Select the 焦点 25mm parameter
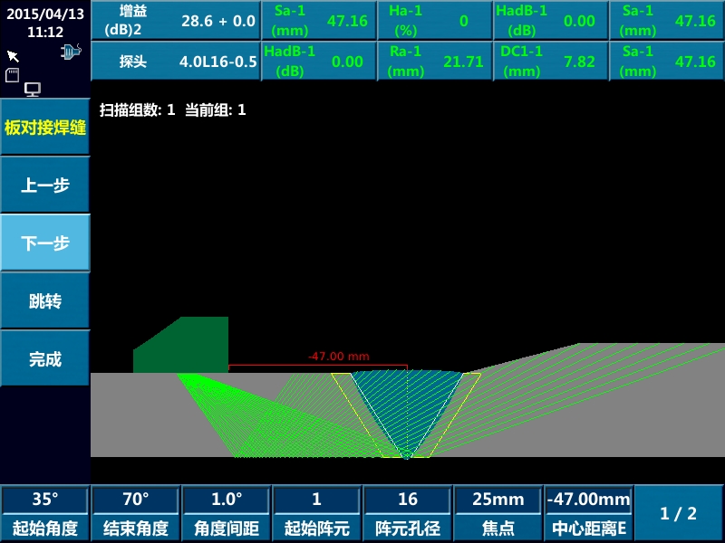 click(498, 513)
